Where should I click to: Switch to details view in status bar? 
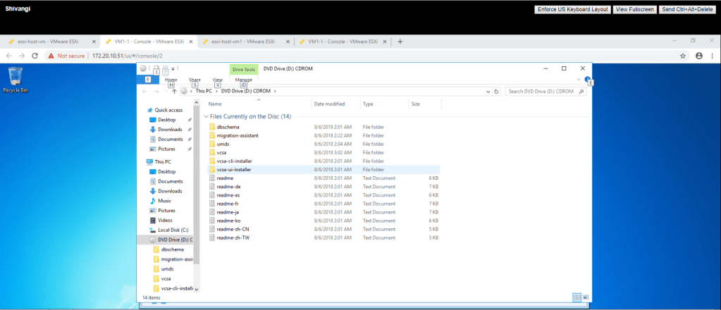point(577,298)
